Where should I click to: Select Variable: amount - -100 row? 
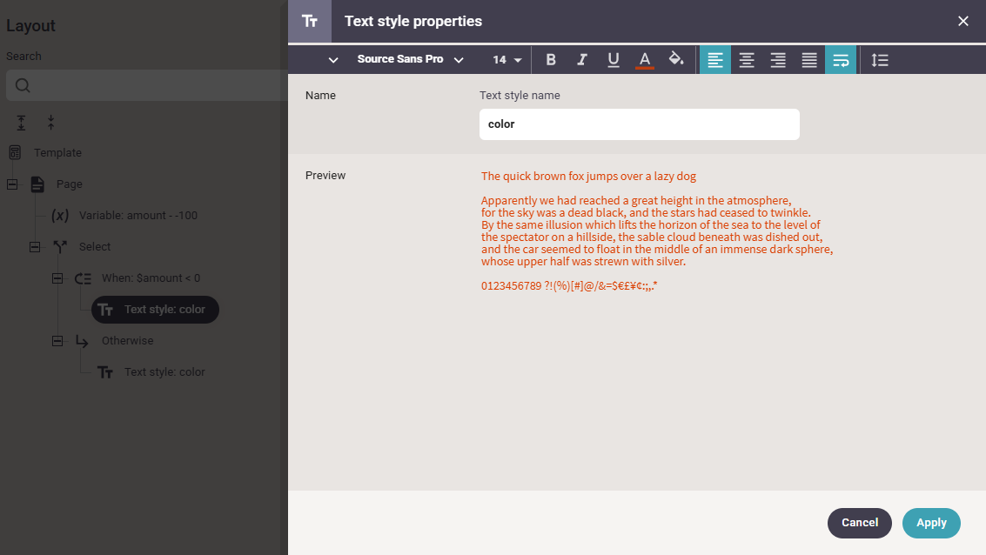click(x=138, y=216)
